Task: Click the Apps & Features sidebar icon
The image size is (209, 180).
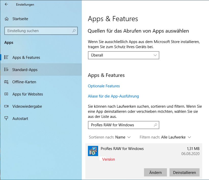Action: click(7, 57)
